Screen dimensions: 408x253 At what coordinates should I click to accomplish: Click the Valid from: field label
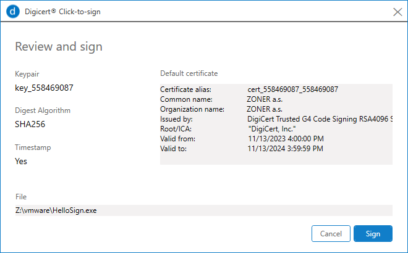tap(177, 139)
